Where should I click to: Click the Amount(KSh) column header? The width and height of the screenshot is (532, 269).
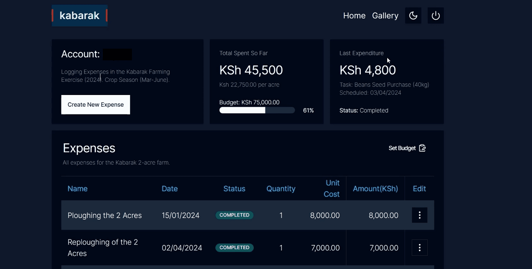tap(375, 189)
